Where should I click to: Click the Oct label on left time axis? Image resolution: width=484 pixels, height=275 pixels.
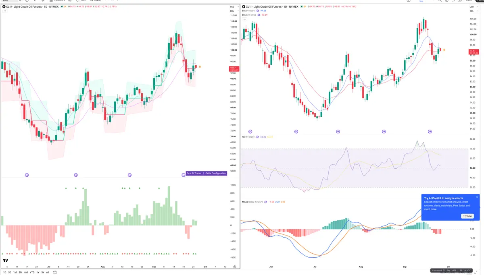205,267
